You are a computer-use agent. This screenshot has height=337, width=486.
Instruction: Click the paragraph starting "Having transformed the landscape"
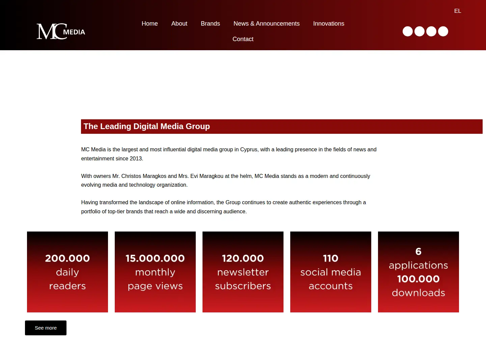[x=223, y=207]
